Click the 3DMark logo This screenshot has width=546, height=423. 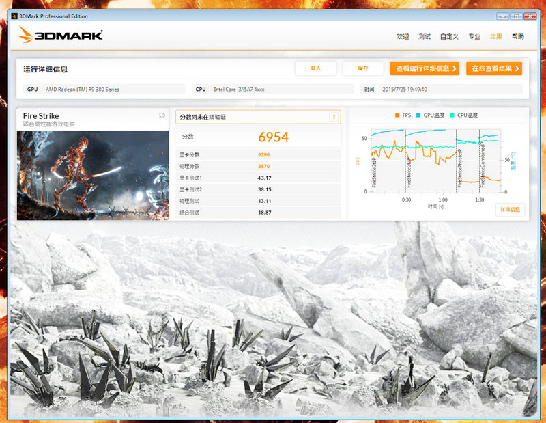[60, 35]
